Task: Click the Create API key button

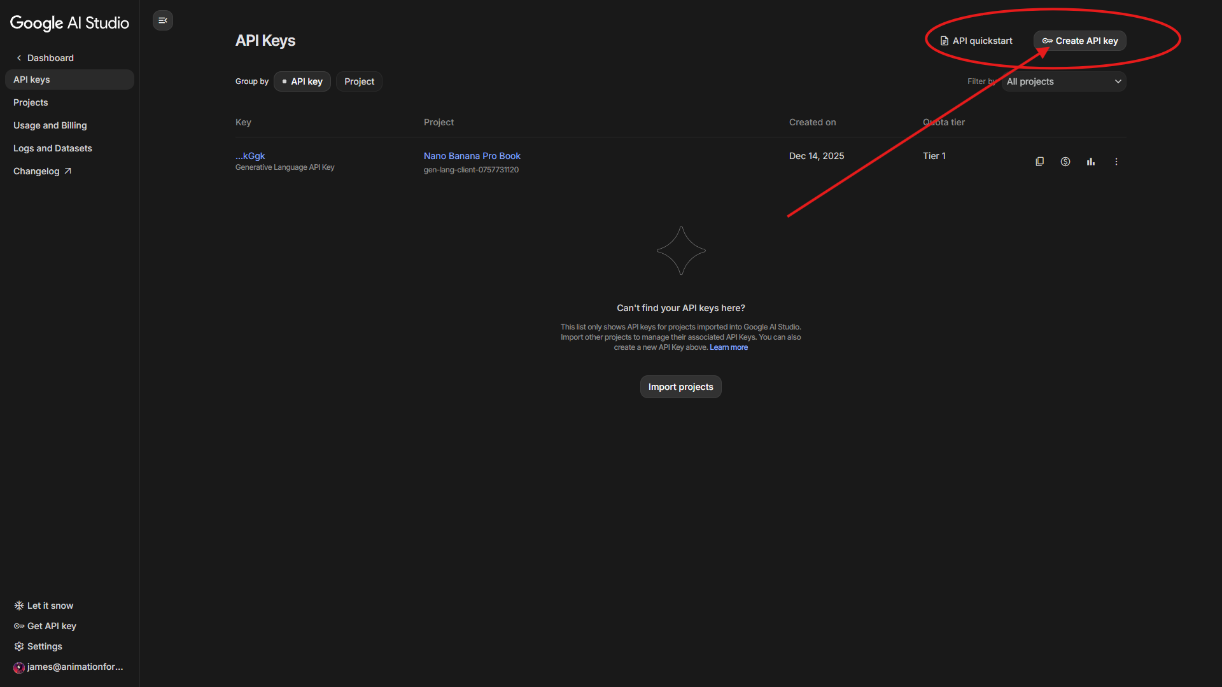Action: tap(1079, 41)
